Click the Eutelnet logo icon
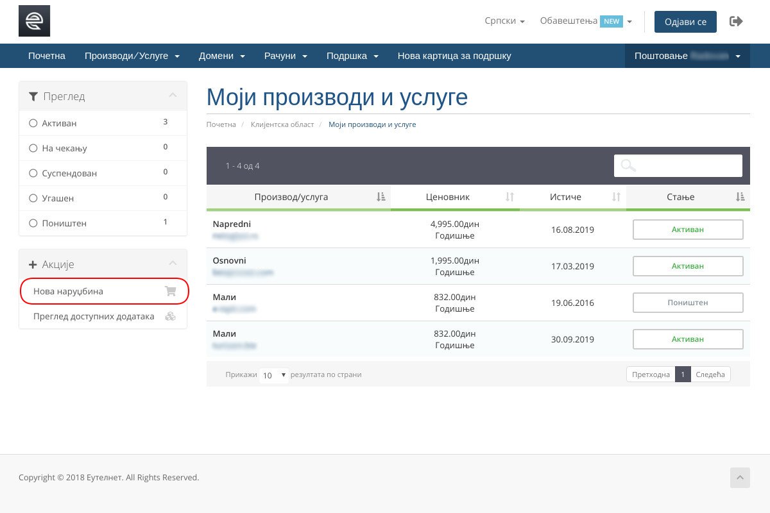The image size is (770, 513). (x=34, y=21)
